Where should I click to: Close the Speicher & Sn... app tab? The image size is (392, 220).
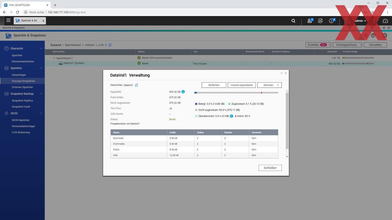pyautogui.click(x=43, y=21)
